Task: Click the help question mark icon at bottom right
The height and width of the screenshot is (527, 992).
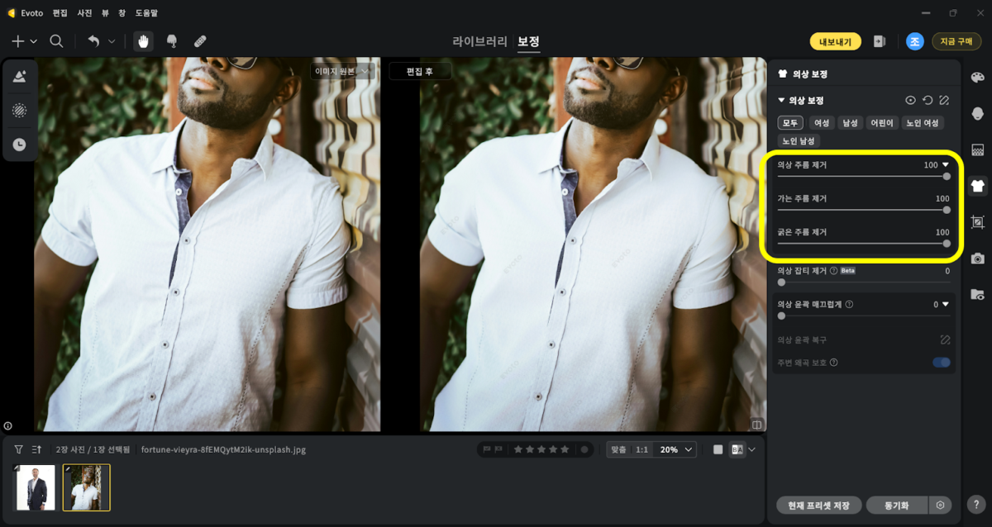Action: click(x=977, y=504)
